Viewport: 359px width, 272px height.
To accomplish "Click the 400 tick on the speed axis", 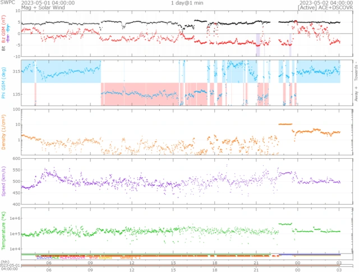I will tap(16, 204).
